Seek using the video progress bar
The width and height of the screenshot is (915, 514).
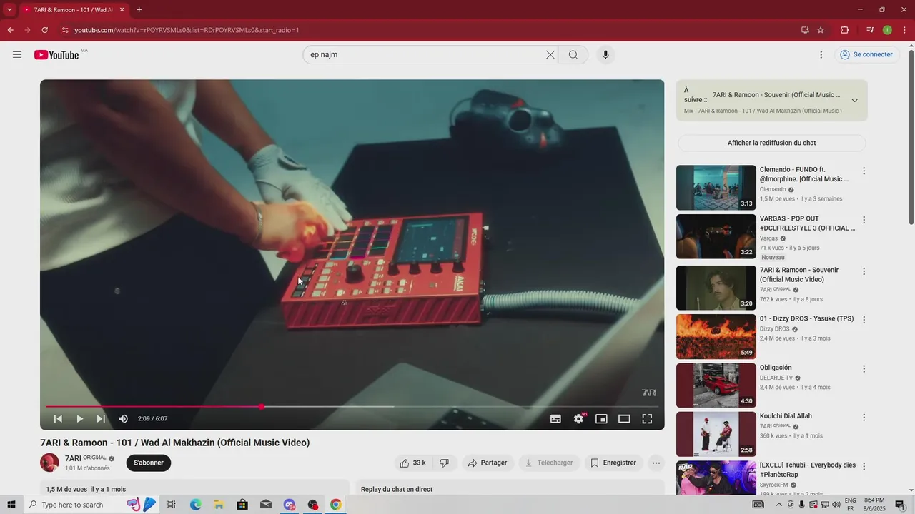point(352,407)
